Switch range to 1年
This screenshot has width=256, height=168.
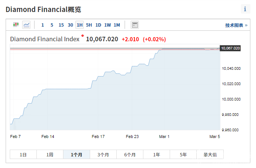click(157, 154)
